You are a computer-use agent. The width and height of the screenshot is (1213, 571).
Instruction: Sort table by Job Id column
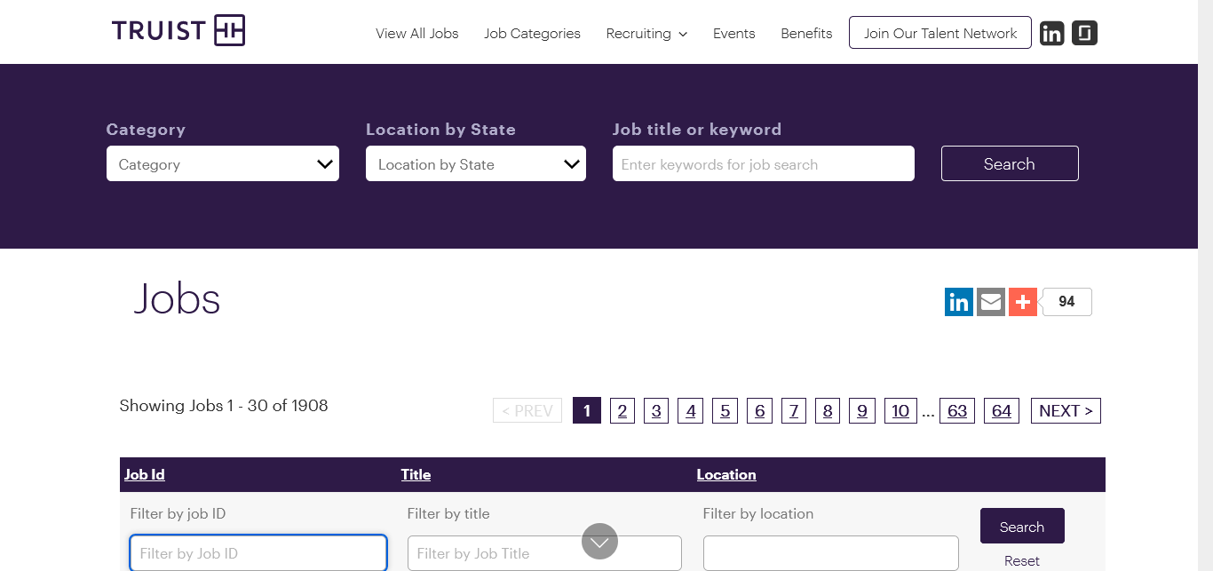[x=145, y=474]
